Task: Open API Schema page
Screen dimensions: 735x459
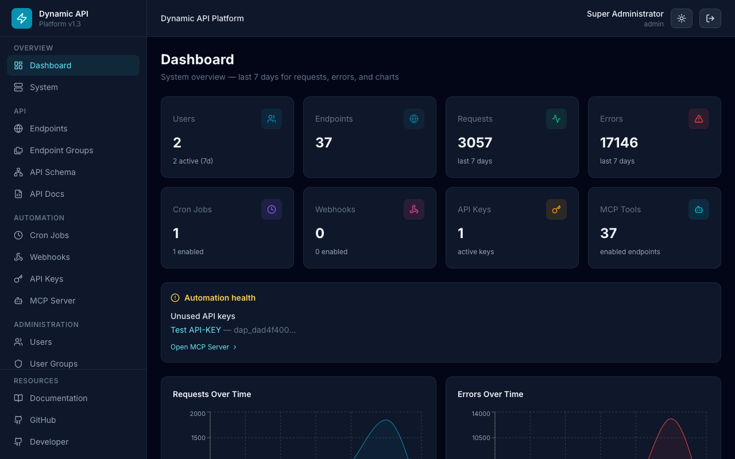Action: 73,172
